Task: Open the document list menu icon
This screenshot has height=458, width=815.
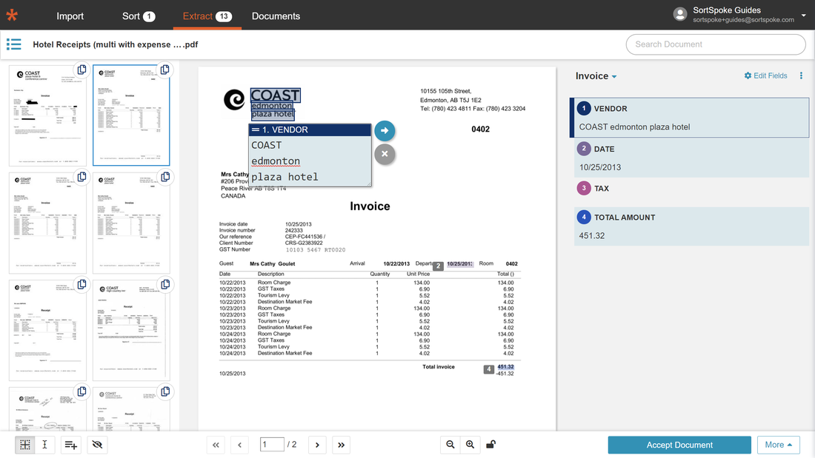Action: point(14,44)
